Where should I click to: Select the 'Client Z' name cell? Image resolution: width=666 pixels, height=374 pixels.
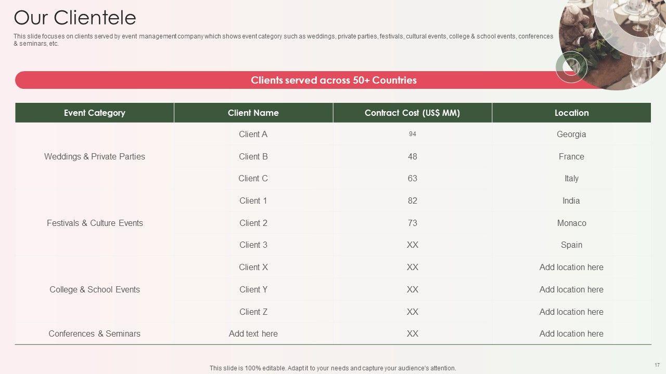point(253,312)
